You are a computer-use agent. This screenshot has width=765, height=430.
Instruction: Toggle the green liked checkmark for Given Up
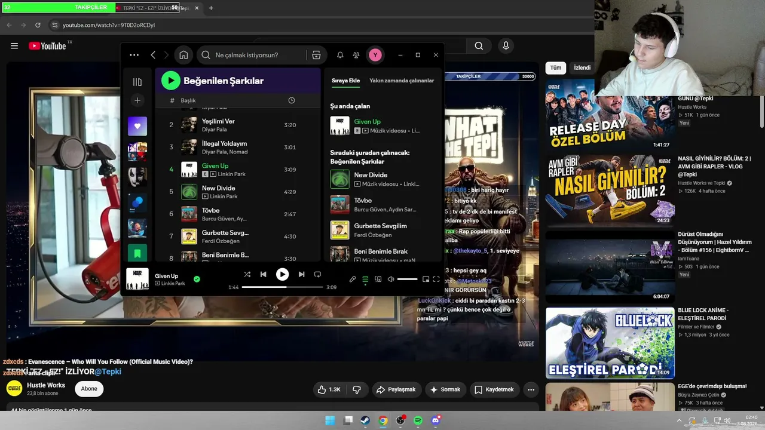coord(197,279)
